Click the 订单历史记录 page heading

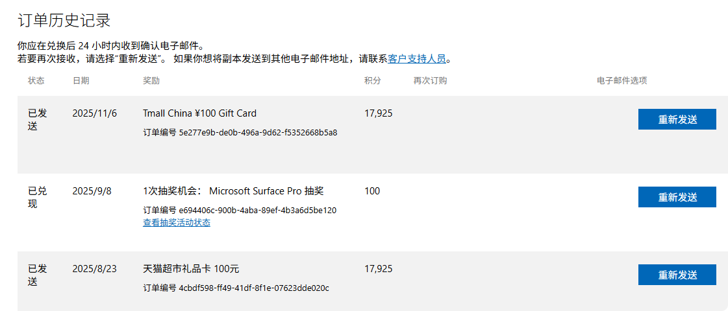[x=64, y=20]
